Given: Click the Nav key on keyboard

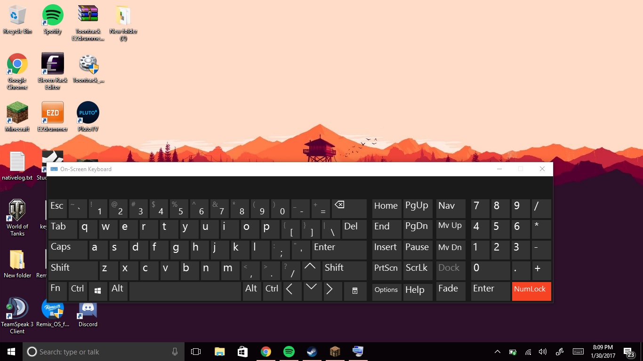Looking at the screenshot, I should click(450, 209).
